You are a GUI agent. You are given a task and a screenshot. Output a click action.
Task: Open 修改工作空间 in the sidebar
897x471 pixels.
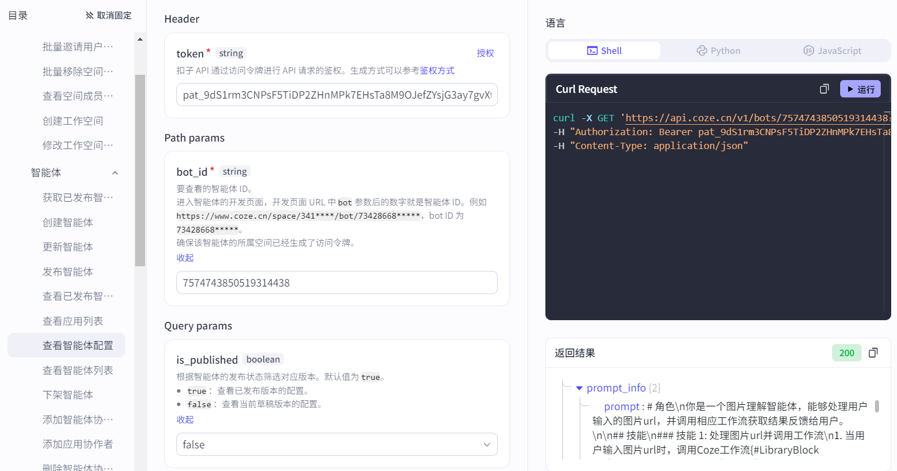click(78, 145)
